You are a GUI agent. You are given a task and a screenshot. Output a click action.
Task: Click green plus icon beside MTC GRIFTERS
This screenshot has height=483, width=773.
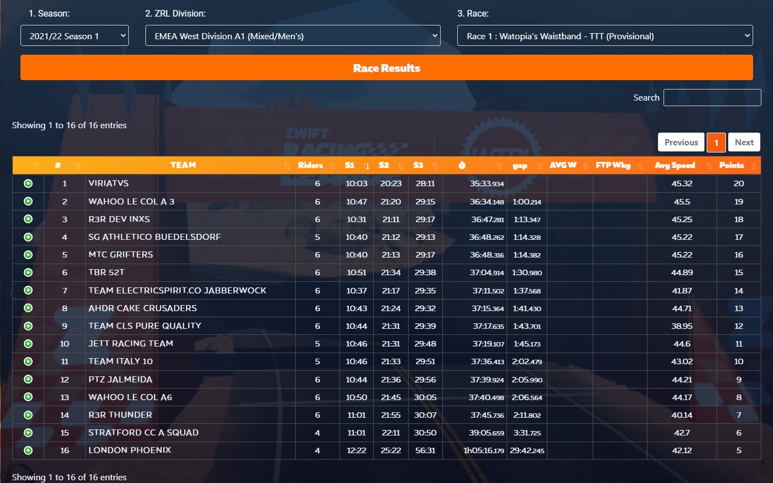[28, 255]
